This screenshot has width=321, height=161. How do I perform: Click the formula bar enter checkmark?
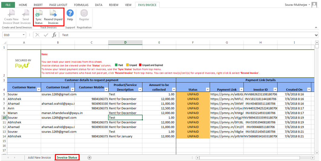pos(46,35)
